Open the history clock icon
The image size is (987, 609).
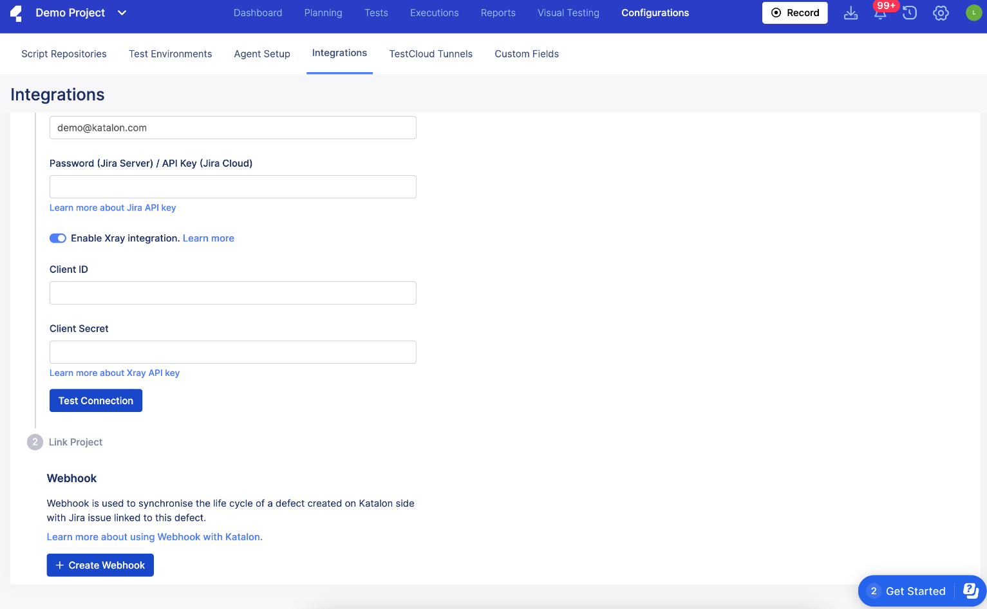(910, 13)
